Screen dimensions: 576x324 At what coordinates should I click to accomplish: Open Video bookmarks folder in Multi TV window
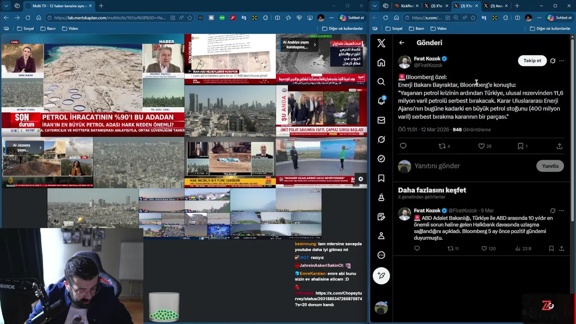coord(70,28)
